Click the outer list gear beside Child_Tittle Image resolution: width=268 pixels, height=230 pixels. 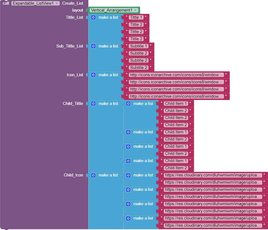tap(93, 104)
